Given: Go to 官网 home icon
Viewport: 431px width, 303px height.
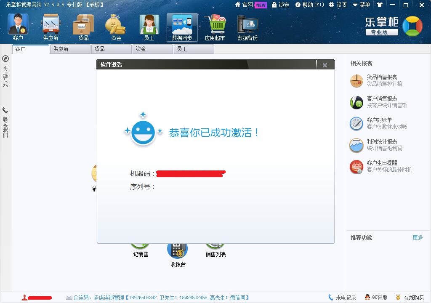Looking at the screenshot, I should [244, 5].
